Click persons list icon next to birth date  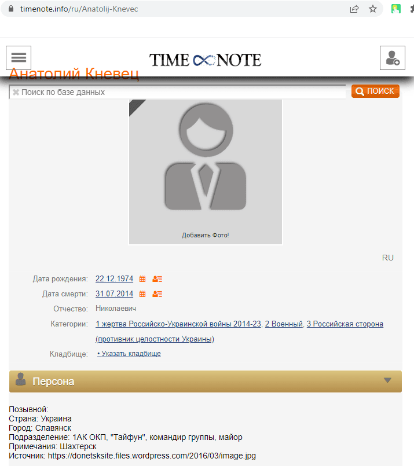pos(157,279)
